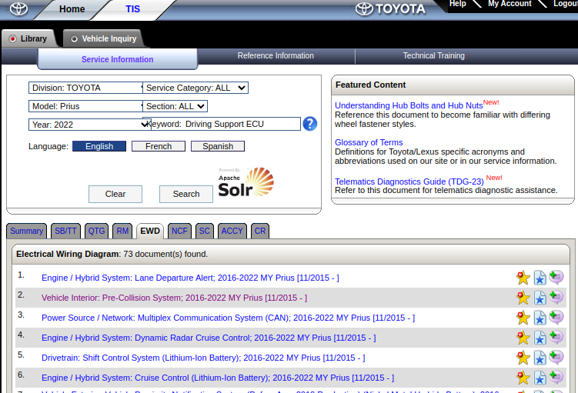The width and height of the screenshot is (578, 393).
Task: Favorite the Dynamic Radar Cruise Control result
Action: point(523,338)
